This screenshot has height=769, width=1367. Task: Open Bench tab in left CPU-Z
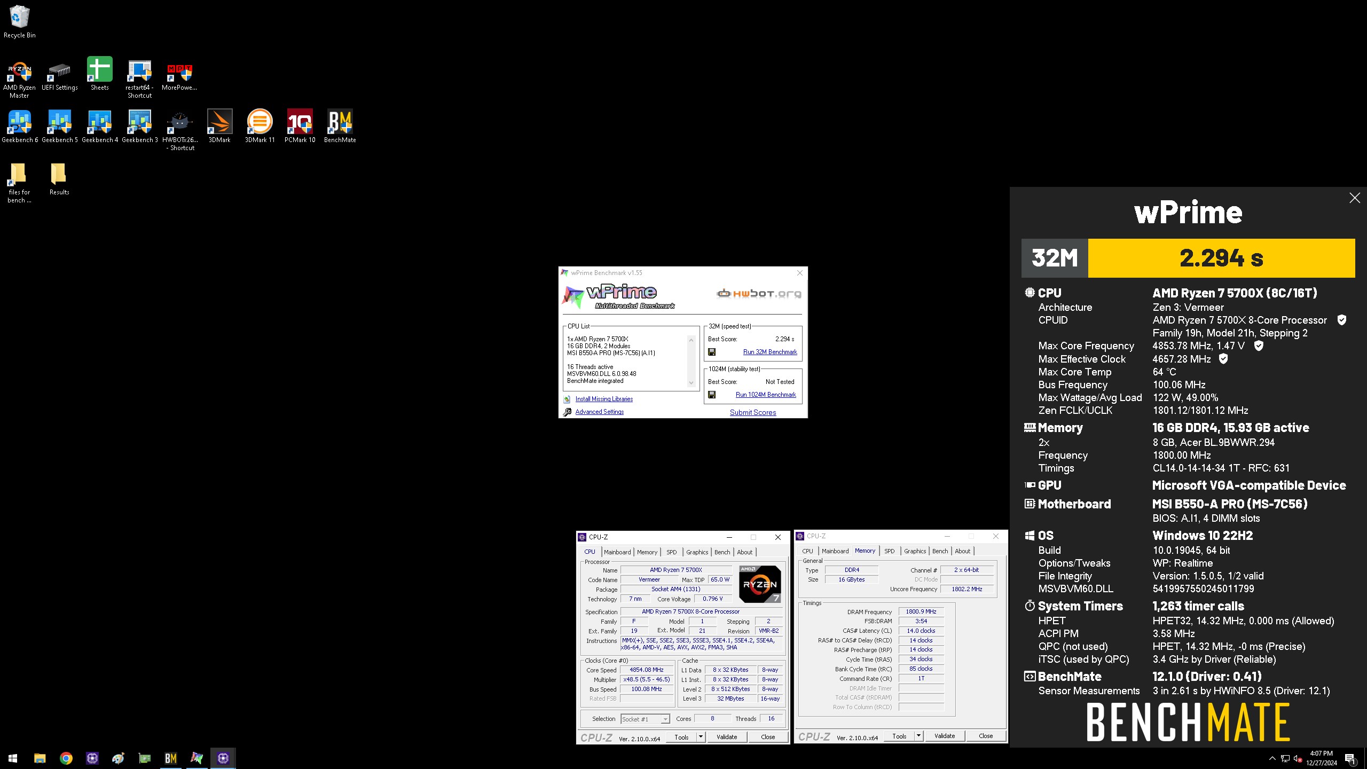(x=722, y=552)
